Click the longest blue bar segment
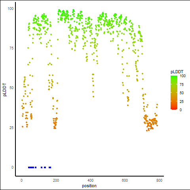 tap(31, 167)
